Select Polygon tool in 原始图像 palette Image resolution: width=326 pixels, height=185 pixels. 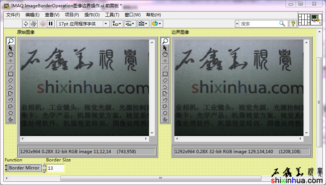11,93
